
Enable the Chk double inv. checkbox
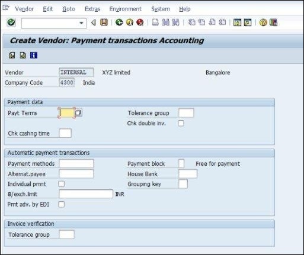point(181,123)
